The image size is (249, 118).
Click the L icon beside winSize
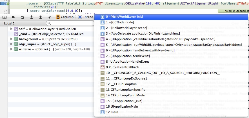pyautogui.click(x=15, y=49)
